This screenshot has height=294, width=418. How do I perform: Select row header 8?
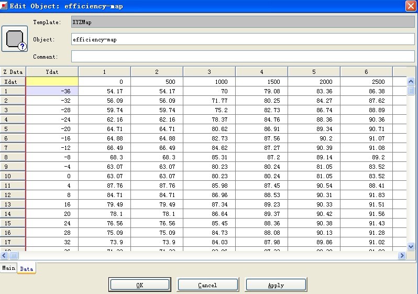(13, 157)
